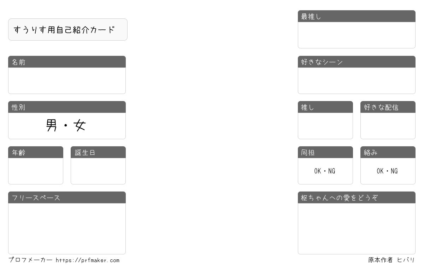Choose OK・NG option under 同担
Viewport: 424px width, 265px height.
pos(325,171)
